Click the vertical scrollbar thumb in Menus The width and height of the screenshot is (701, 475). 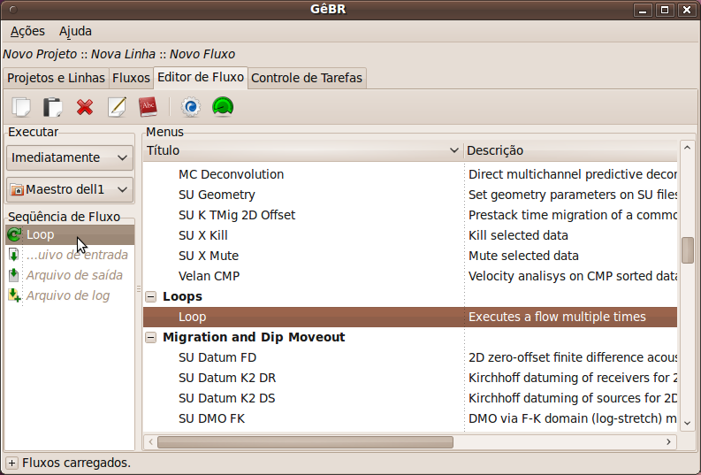point(687,250)
